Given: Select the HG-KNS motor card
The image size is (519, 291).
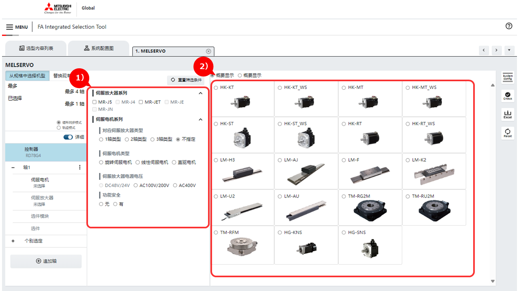Looking at the screenshot, I should click(x=306, y=245).
